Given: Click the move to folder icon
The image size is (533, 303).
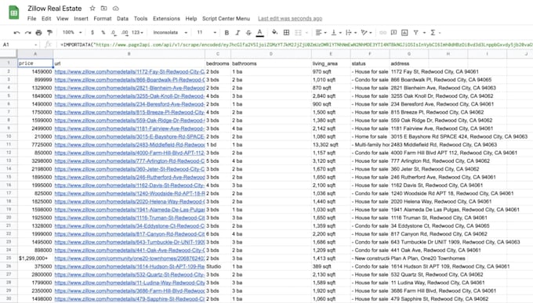Looking at the screenshot, I should tap(104, 8).
